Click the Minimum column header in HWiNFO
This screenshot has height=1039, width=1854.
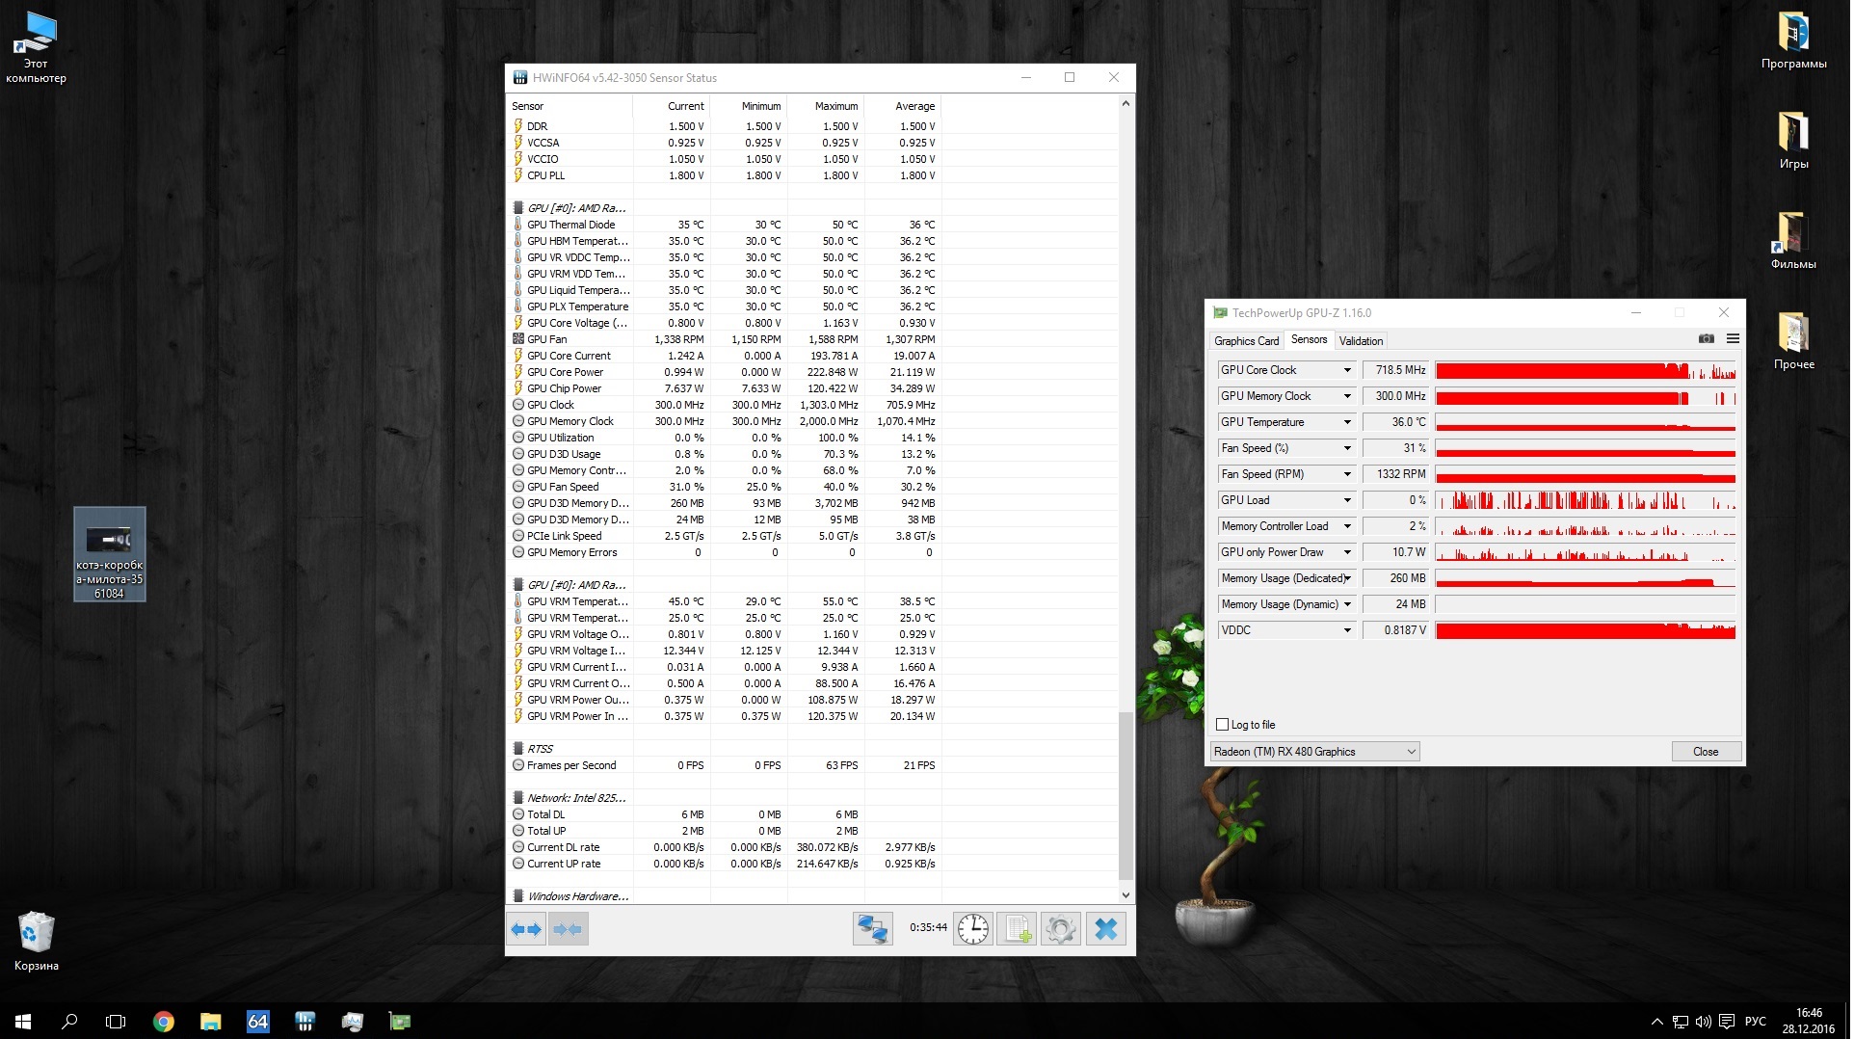click(749, 106)
